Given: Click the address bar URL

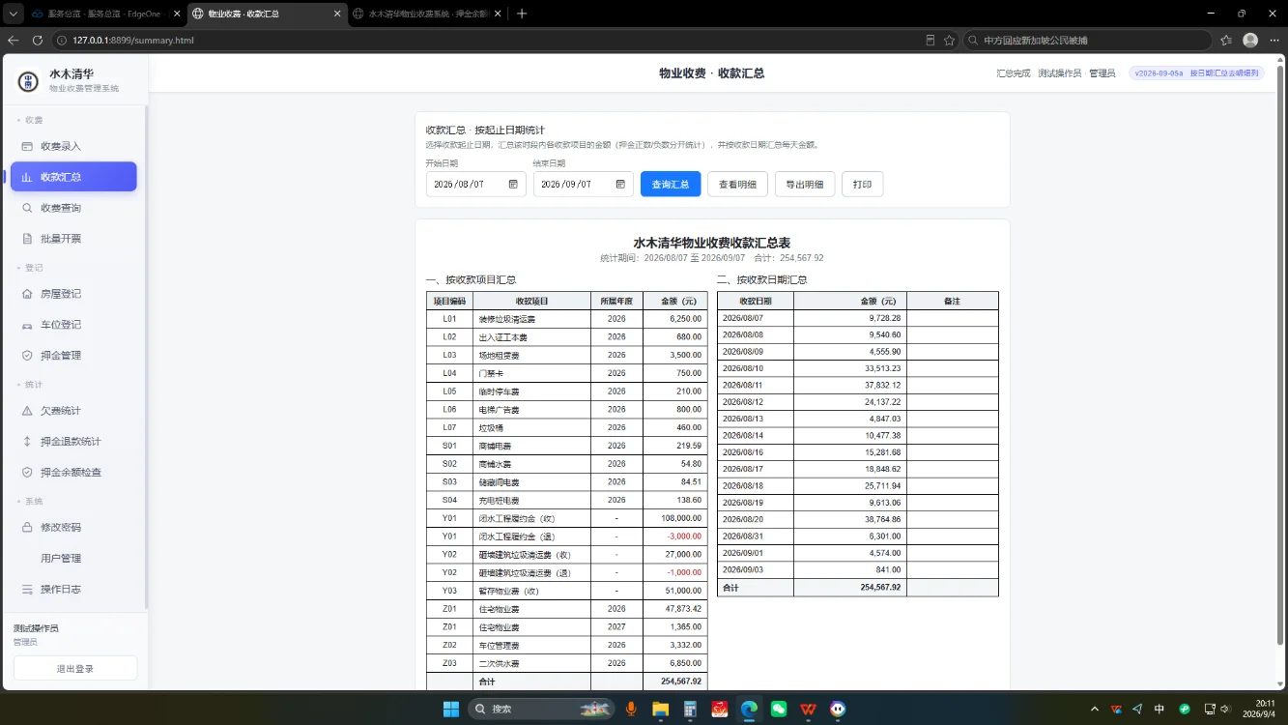Looking at the screenshot, I should click(x=133, y=41).
